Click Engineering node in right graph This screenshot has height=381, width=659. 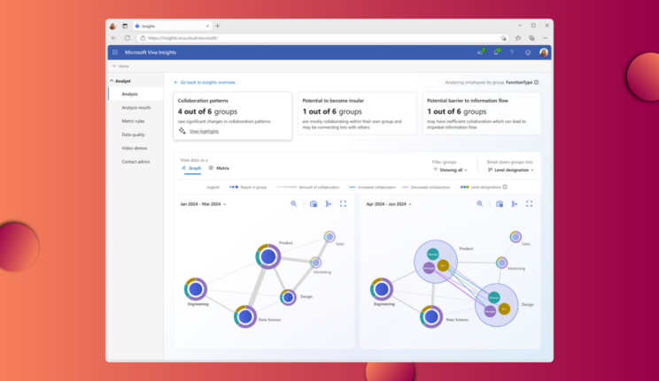[382, 289]
